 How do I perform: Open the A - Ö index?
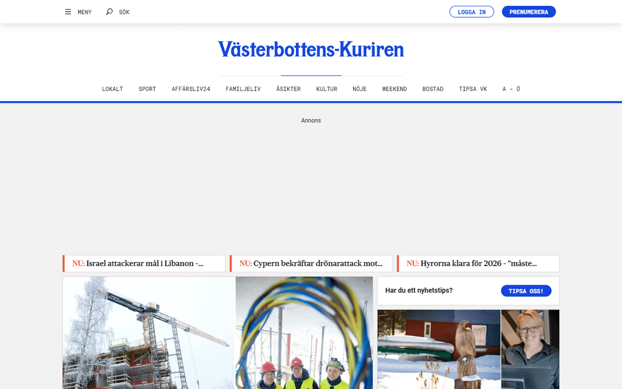[x=511, y=89]
